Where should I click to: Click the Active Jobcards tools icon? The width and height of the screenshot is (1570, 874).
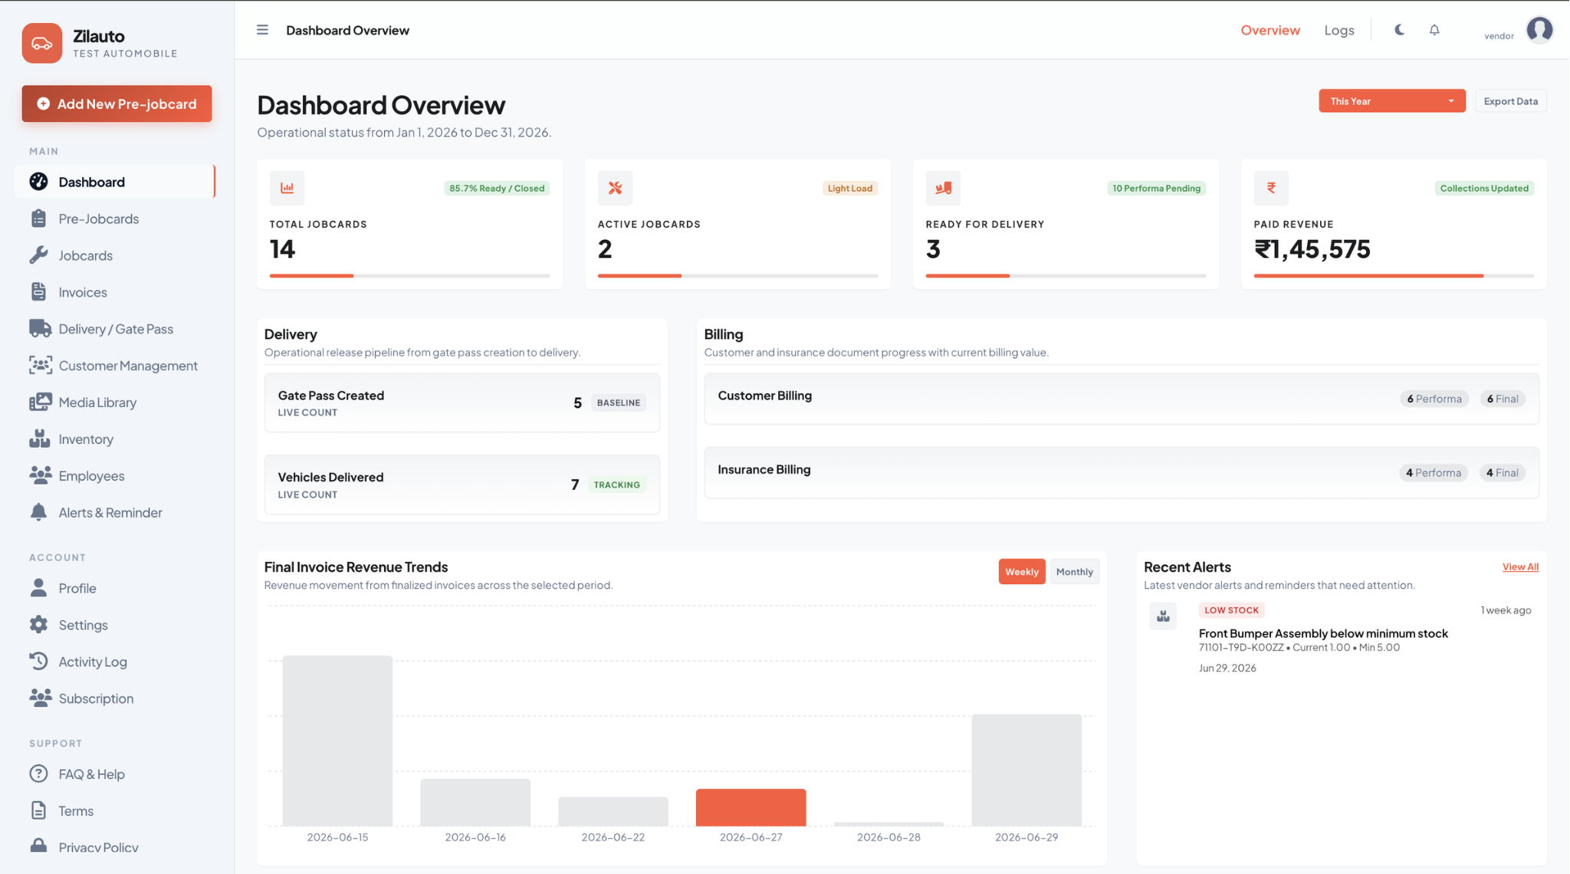(x=615, y=188)
